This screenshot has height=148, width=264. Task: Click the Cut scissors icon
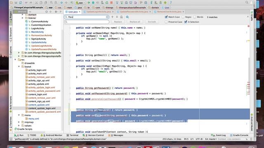(x=36, y=2)
